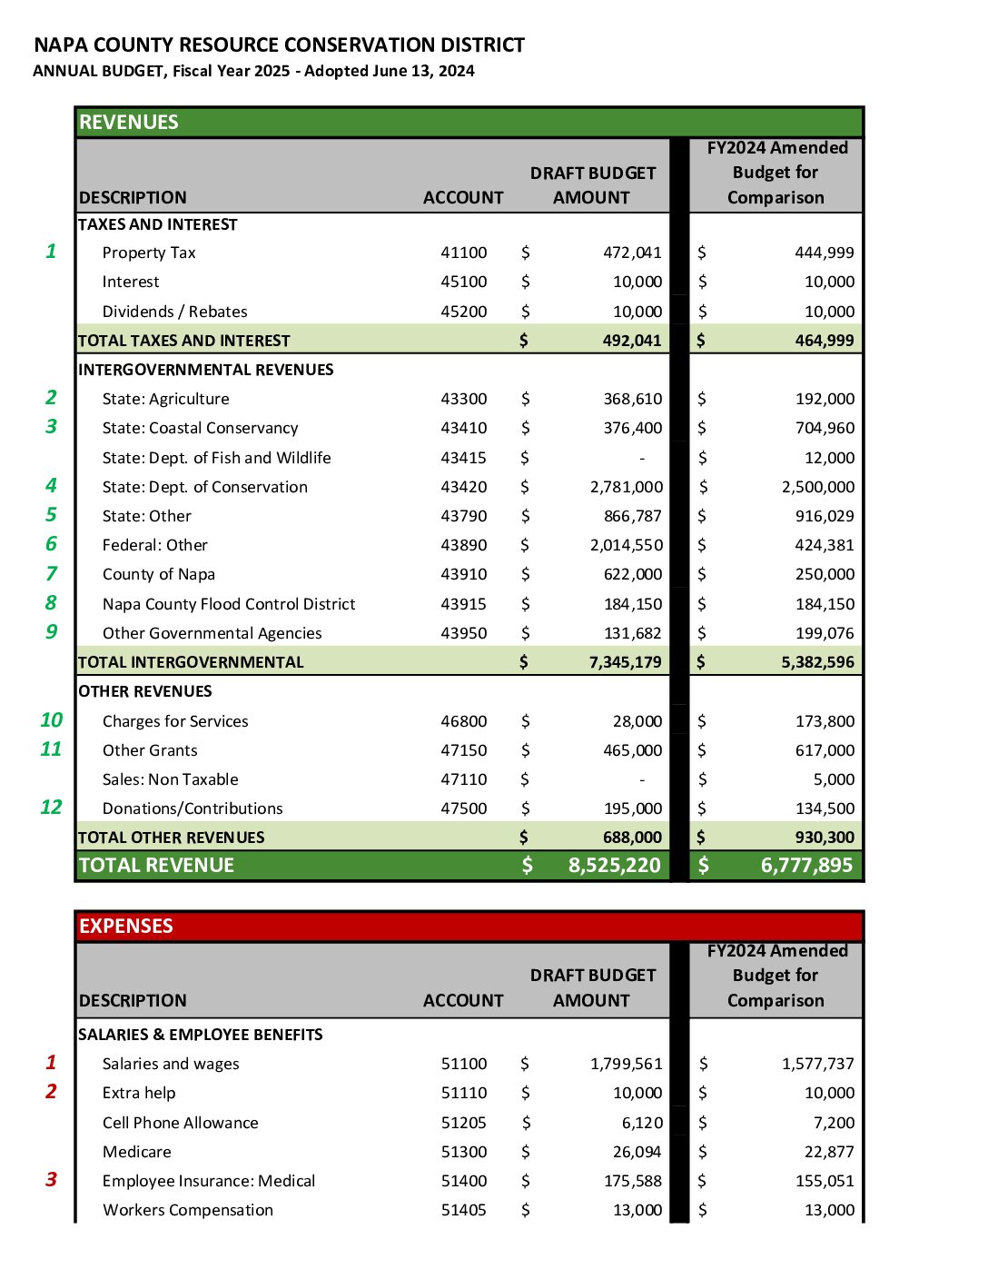
Task: Click State: Other amount 866,787
Action: (633, 516)
